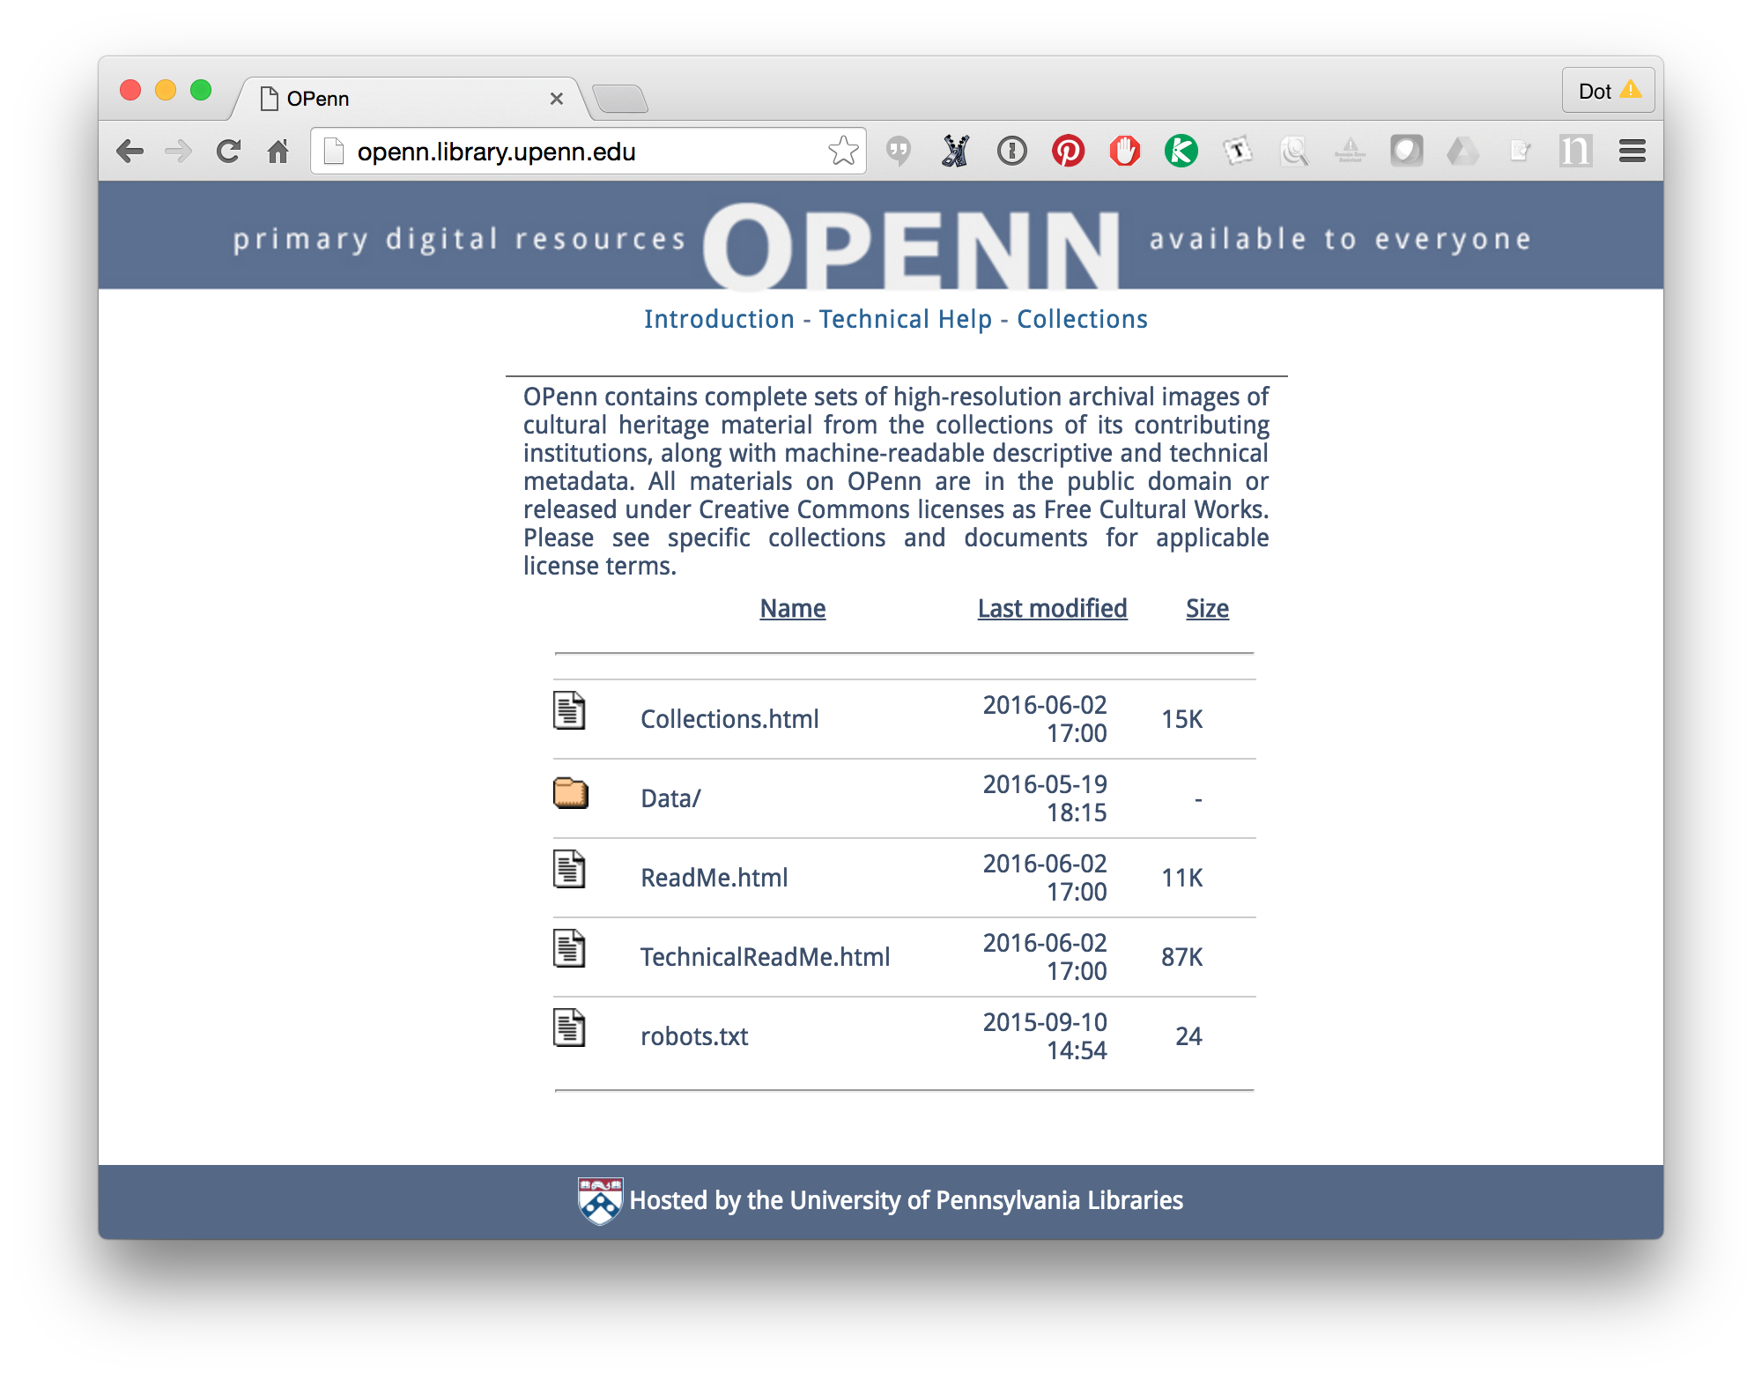Click the file icon beside Collections.html

click(569, 710)
